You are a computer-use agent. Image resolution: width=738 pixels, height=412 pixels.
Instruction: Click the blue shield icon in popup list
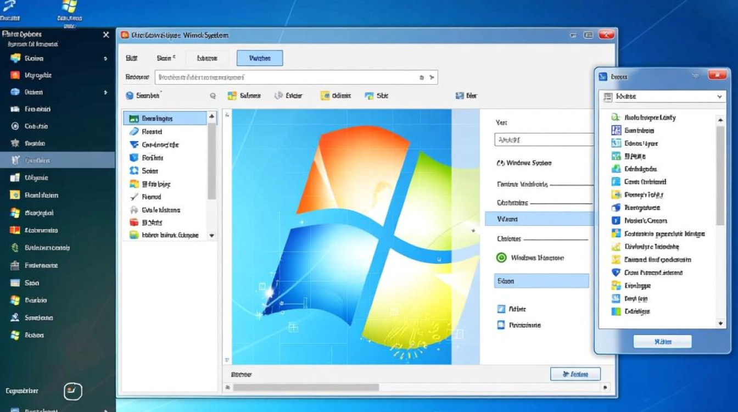click(616, 272)
